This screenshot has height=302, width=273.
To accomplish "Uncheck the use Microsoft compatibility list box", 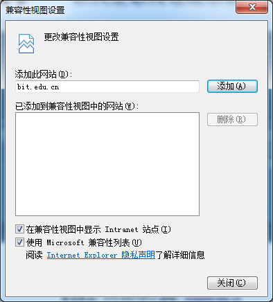I will click(19, 242).
